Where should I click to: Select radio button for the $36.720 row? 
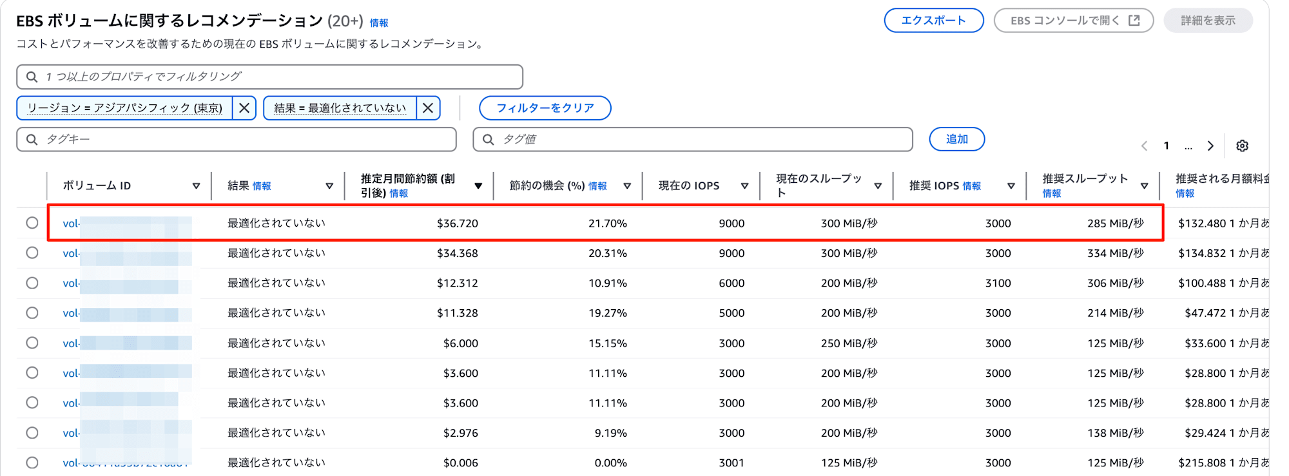point(32,223)
